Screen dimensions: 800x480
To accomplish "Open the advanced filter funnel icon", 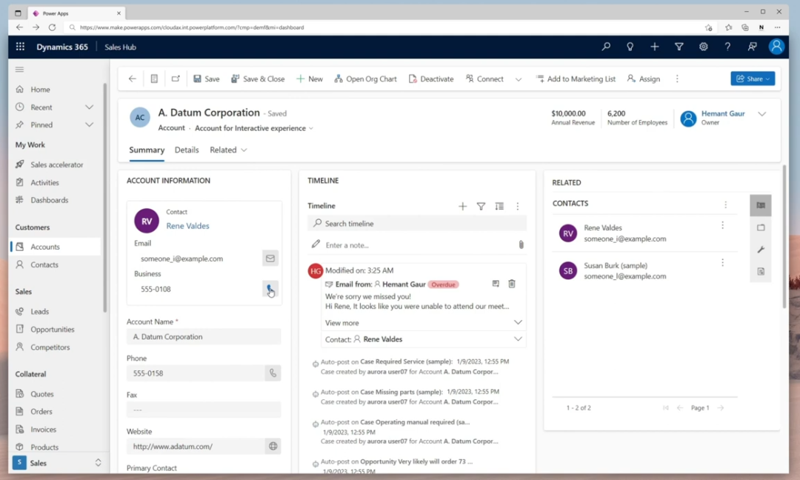I will tap(679, 47).
